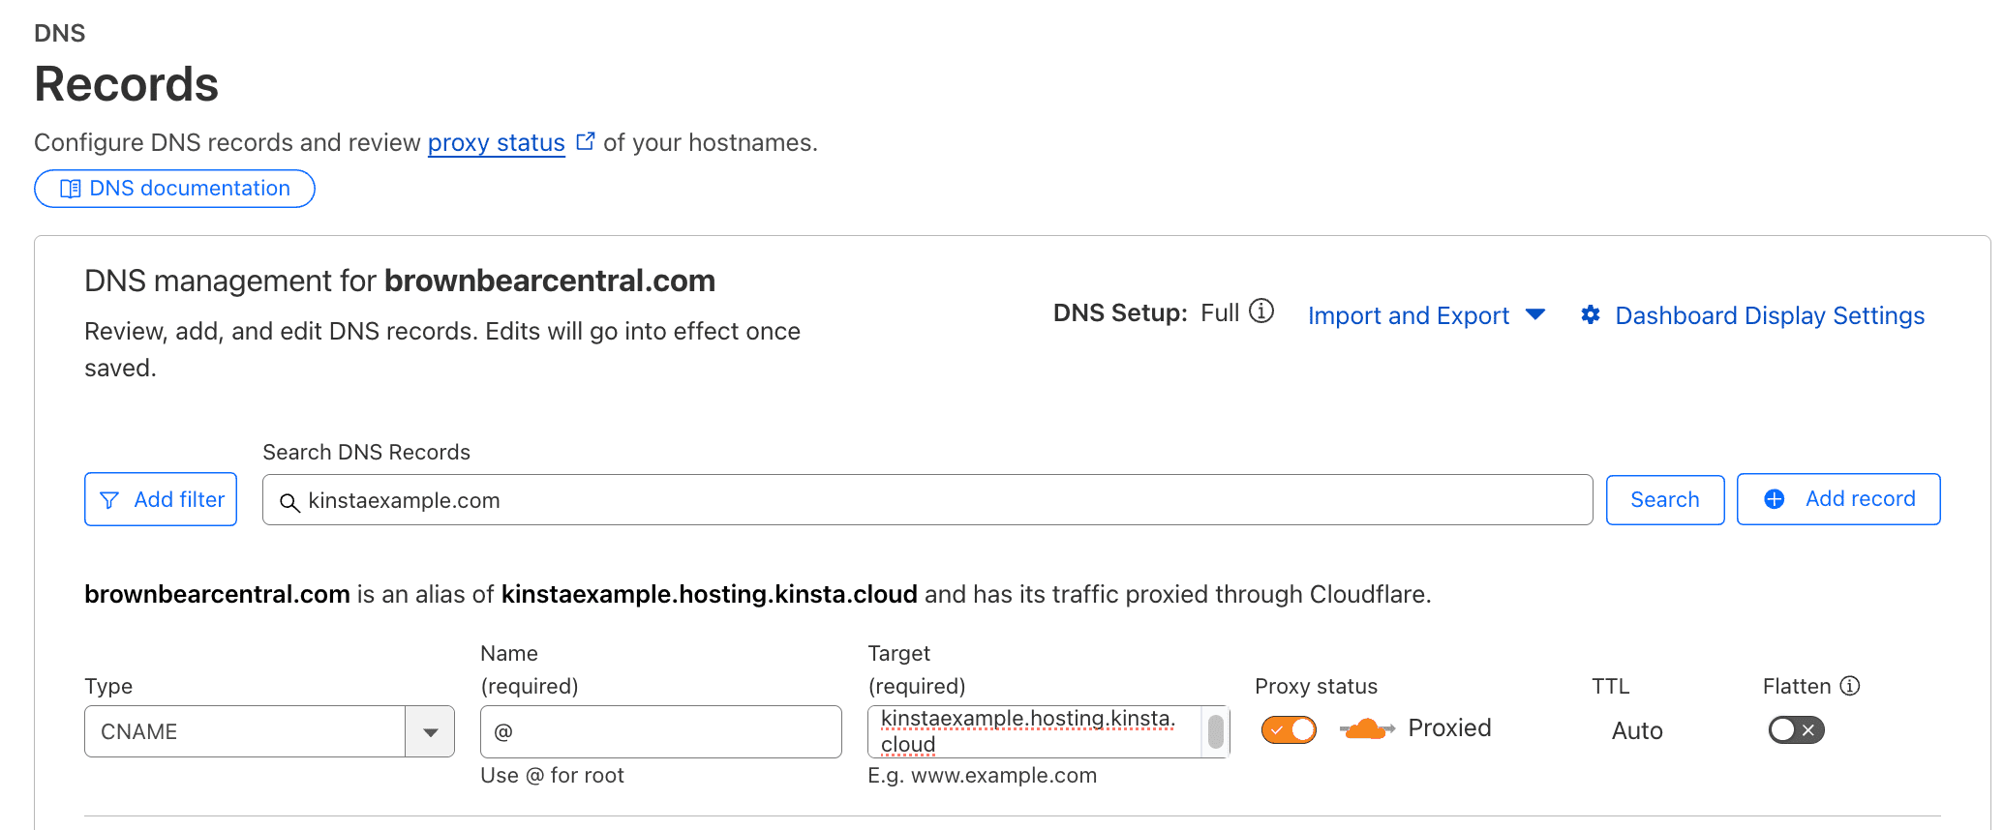The height and width of the screenshot is (830, 2004).
Task: Click the book icon on DNS documentation button
Action: (x=70, y=189)
